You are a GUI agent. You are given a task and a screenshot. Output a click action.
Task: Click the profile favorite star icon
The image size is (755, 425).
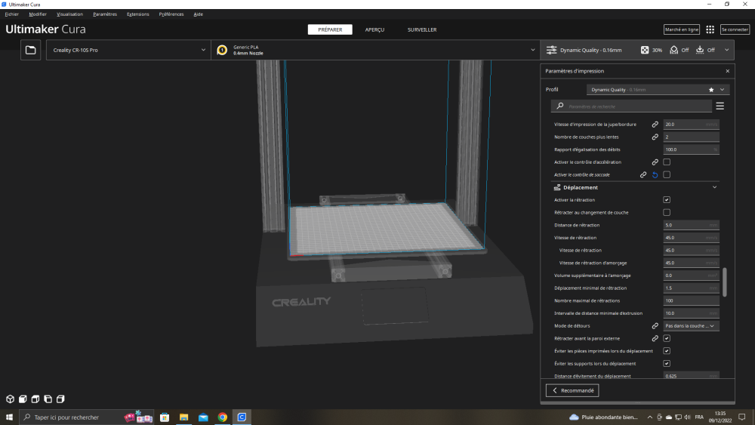pos(711,90)
